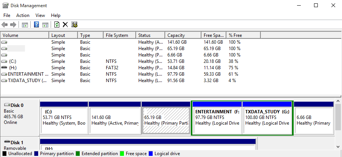
Task: Click the Extended partition legend swatch
Action: [x=78, y=154]
